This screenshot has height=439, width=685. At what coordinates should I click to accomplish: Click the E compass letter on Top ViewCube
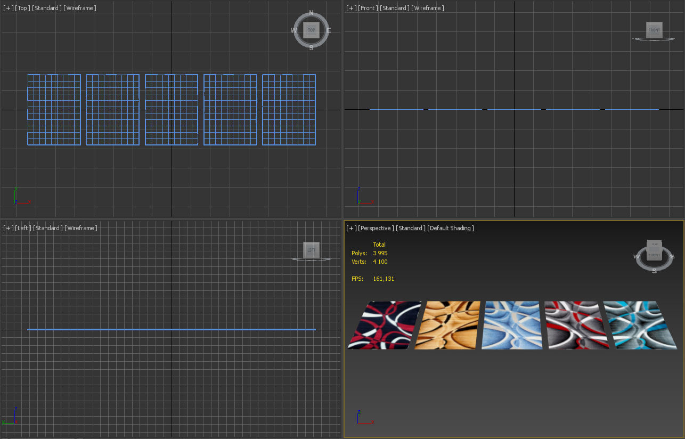[x=329, y=30]
